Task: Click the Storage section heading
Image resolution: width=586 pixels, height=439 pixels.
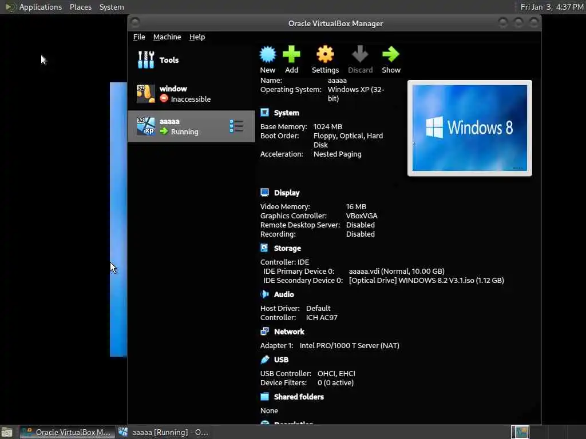Action: 287,248
